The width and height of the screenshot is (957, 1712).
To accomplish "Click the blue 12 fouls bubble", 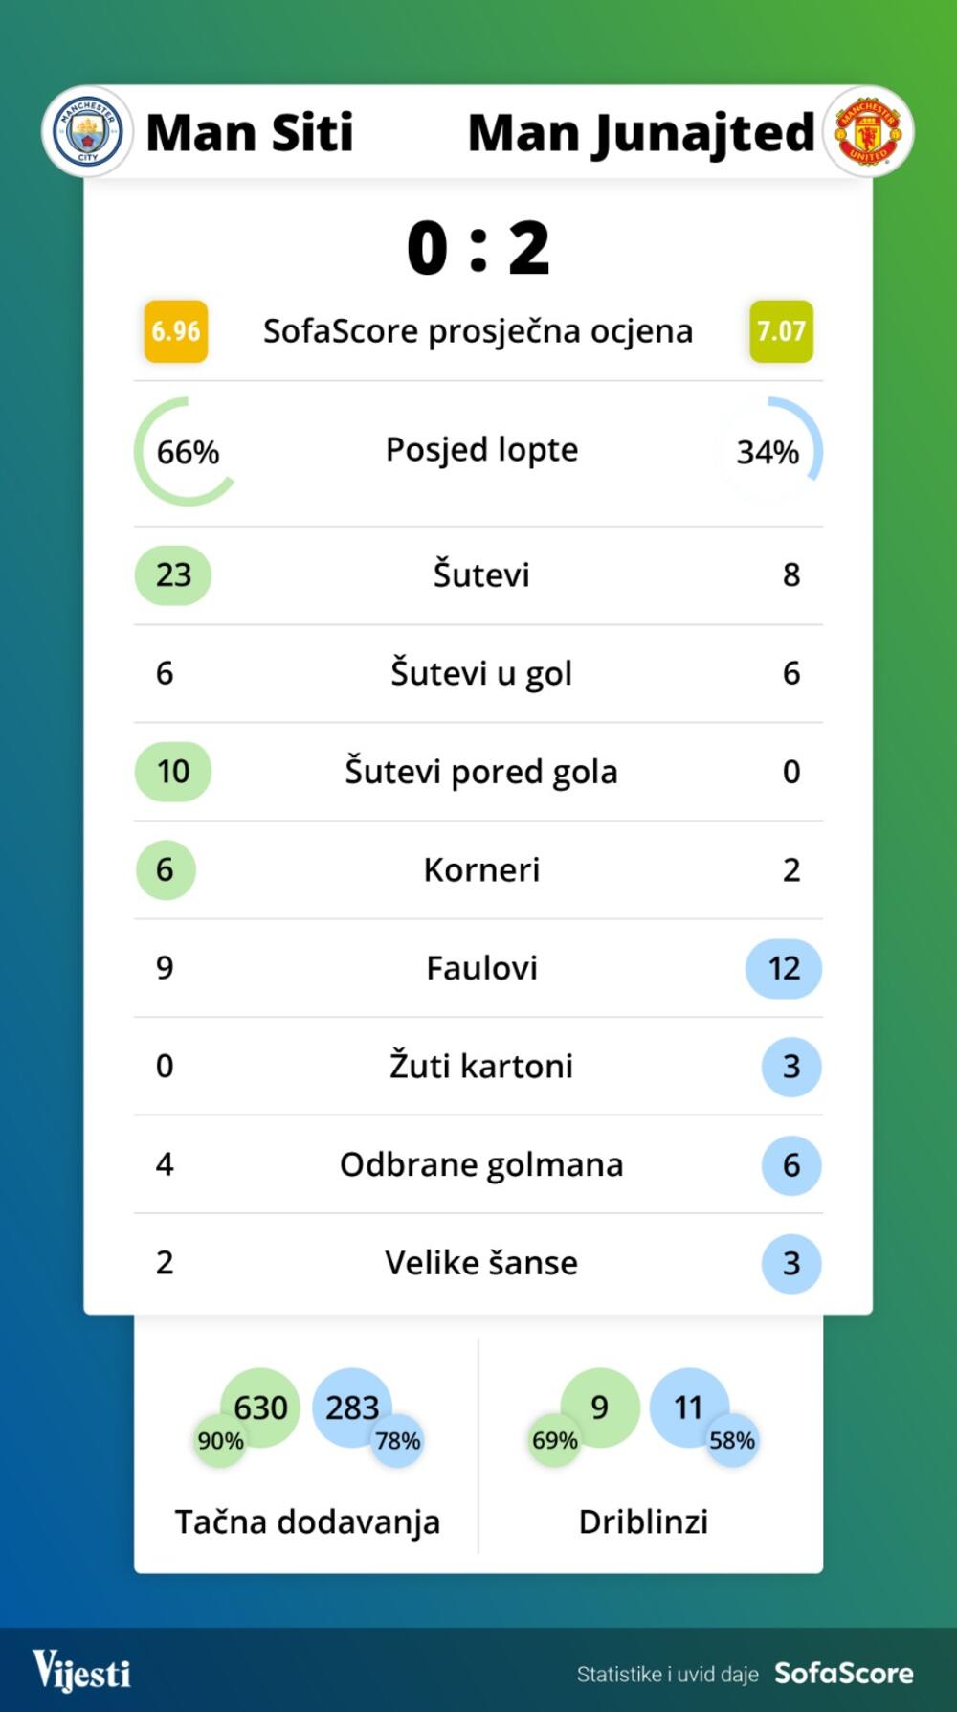I will [784, 968].
